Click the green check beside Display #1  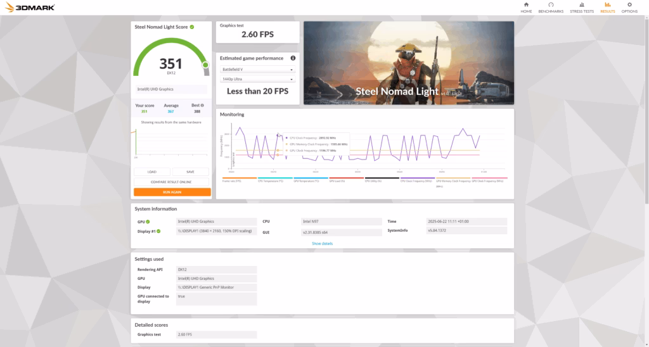[x=159, y=231]
